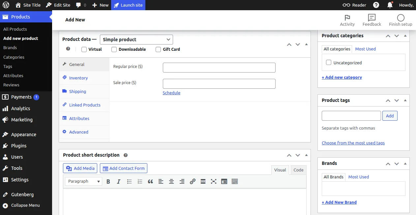Insert a blockquote

[x=150, y=181]
